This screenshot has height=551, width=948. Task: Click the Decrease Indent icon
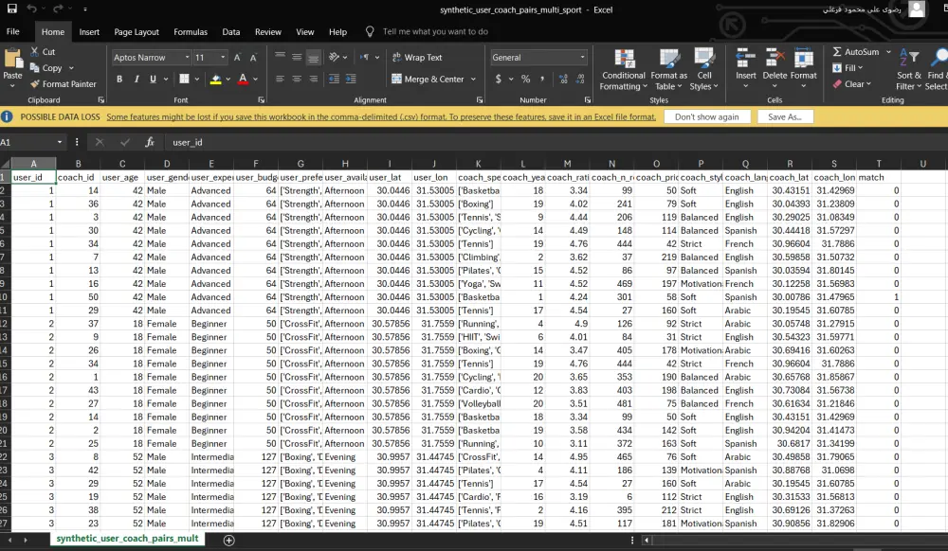coord(334,79)
